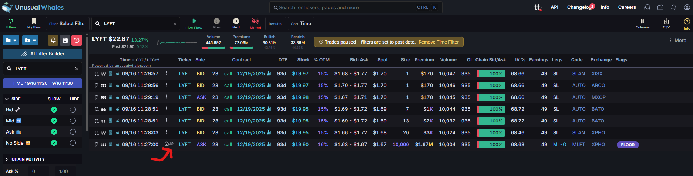Click the whale icon on the 11:28:03 row
Screen dimensions: 693x176
117,133
